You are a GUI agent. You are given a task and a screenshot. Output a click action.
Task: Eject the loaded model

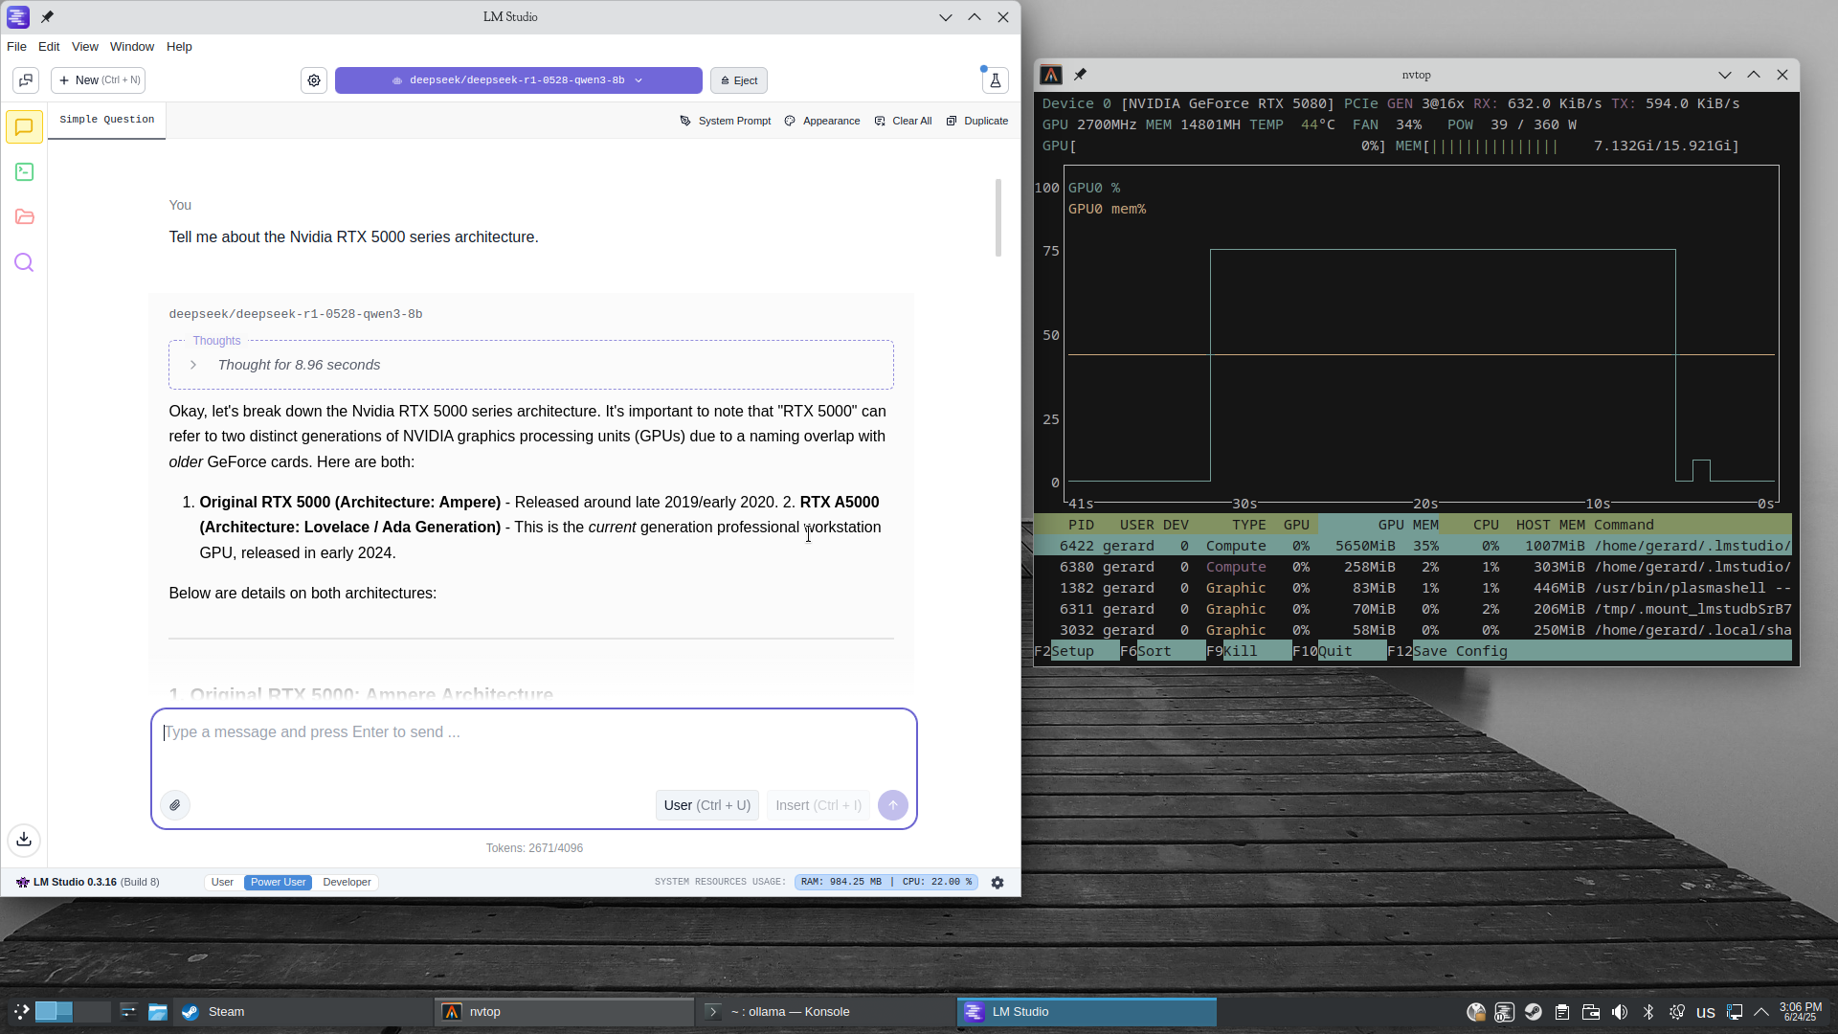[x=739, y=80]
